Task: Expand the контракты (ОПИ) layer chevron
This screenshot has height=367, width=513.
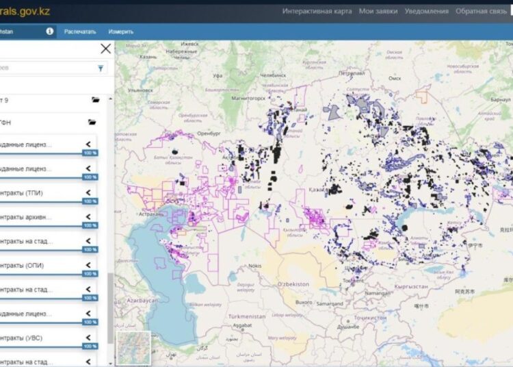Action: [88, 265]
